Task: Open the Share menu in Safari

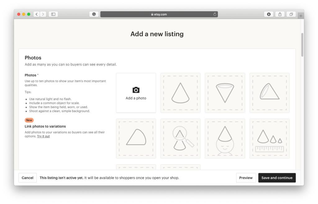Action: point(280,14)
